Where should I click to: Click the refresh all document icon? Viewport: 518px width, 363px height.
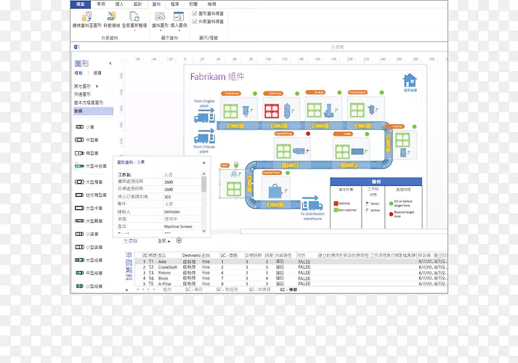point(134,17)
